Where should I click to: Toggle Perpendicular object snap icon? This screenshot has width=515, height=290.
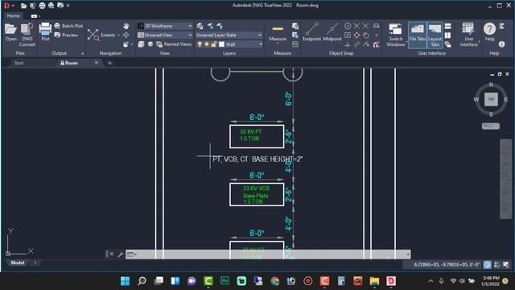[x=348, y=44]
